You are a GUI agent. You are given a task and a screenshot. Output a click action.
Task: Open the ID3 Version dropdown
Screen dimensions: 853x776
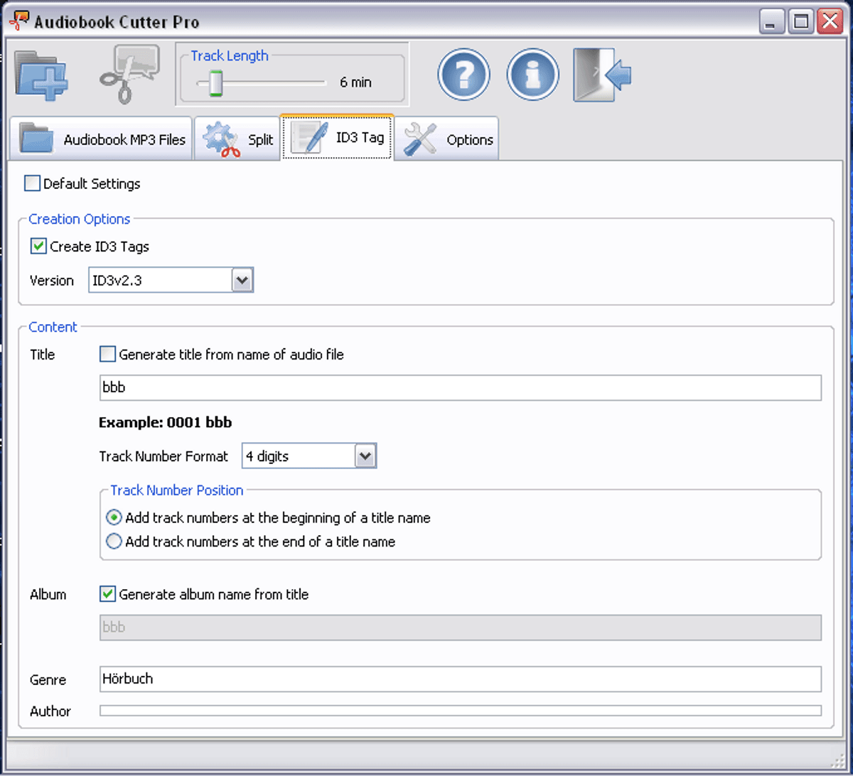point(242,281)
